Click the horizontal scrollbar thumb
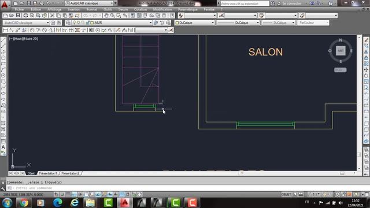 click(342, 173)
